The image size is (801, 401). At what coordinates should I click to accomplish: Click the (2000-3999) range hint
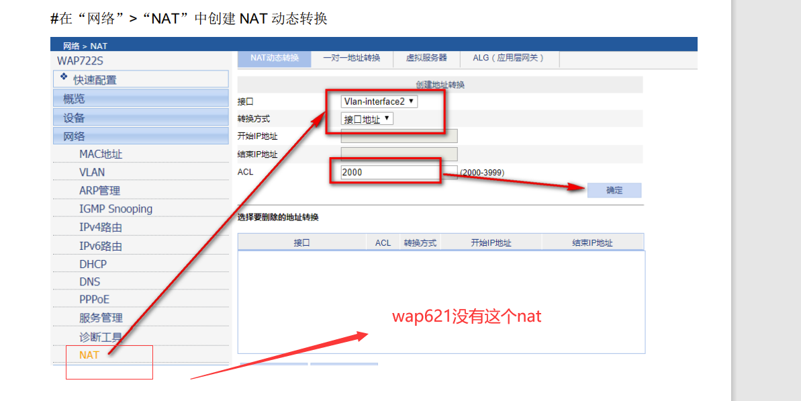point(482,173)
